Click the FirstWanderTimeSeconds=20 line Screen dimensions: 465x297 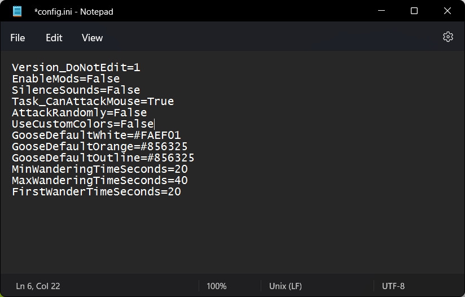[96, 192]
